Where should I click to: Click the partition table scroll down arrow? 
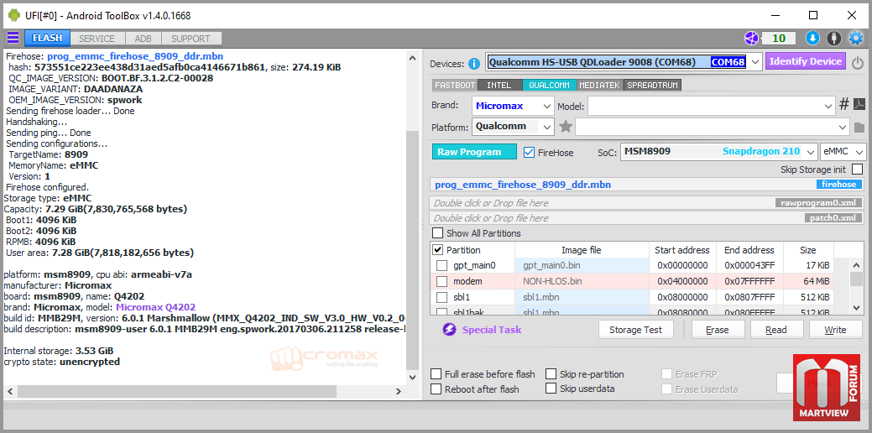click(x=856, y=306)
